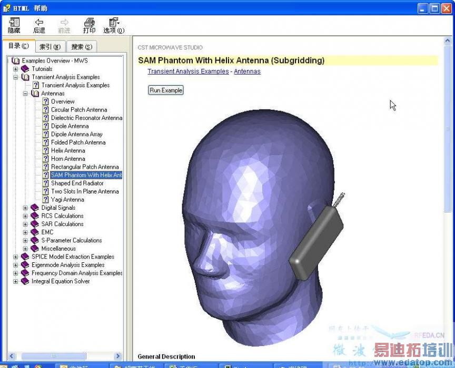Expand the Integral Equation Solver node
Viewport: 455px width, 368px height.
coord(16,281)
